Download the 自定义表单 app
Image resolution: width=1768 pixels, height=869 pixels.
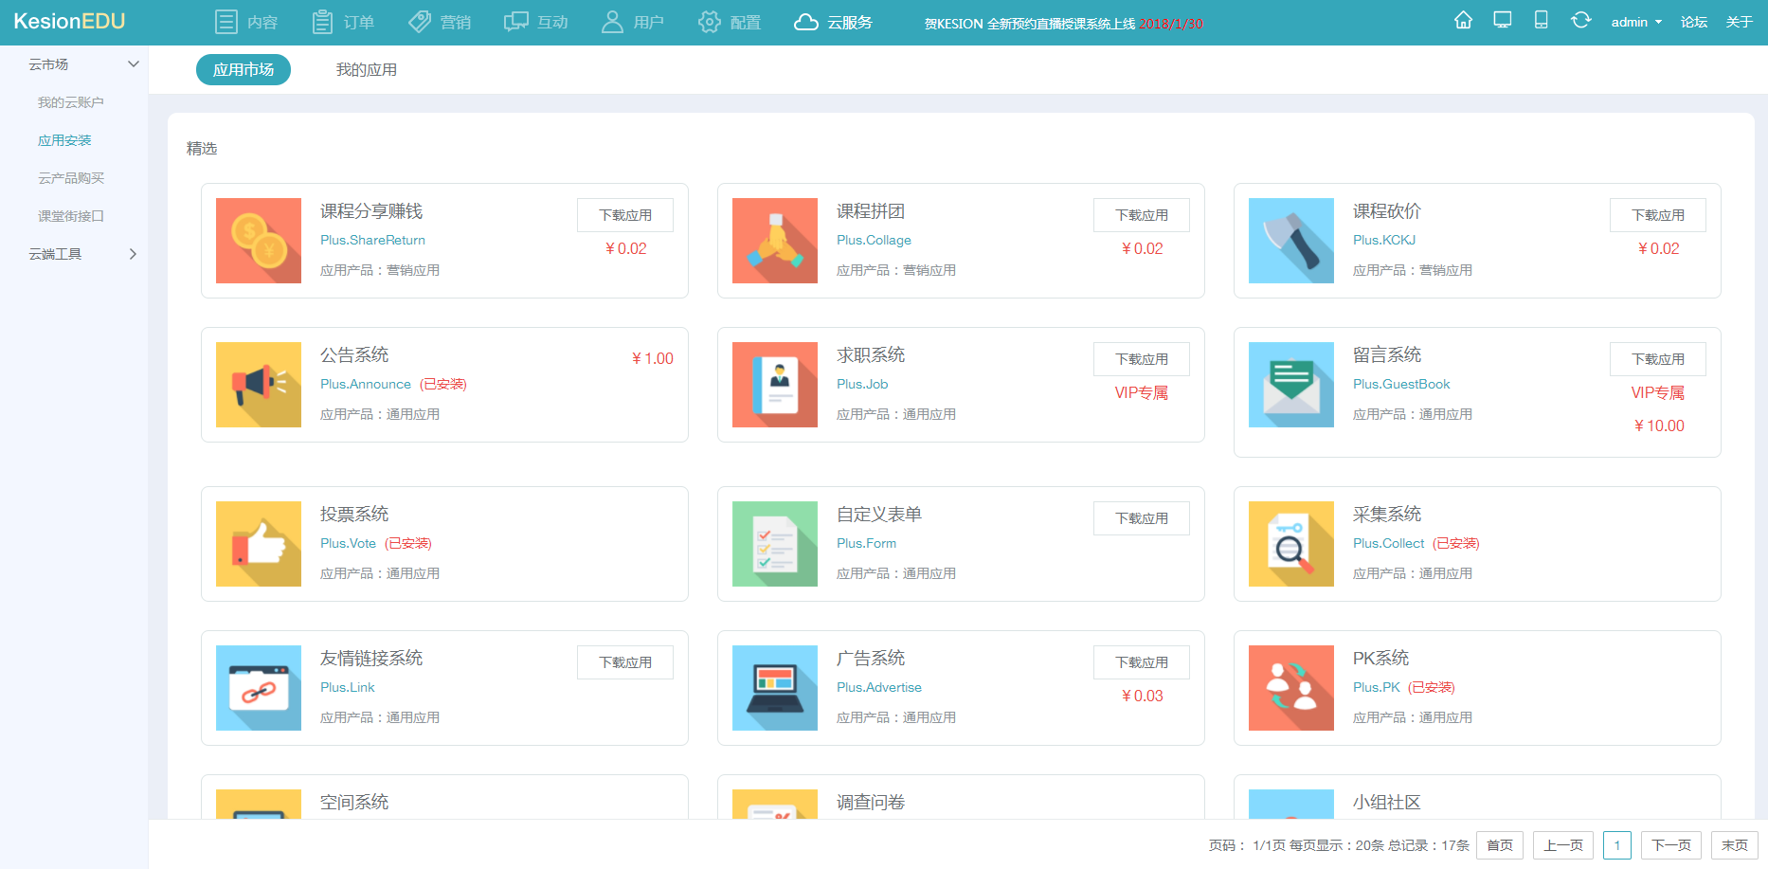[1141, 518]
